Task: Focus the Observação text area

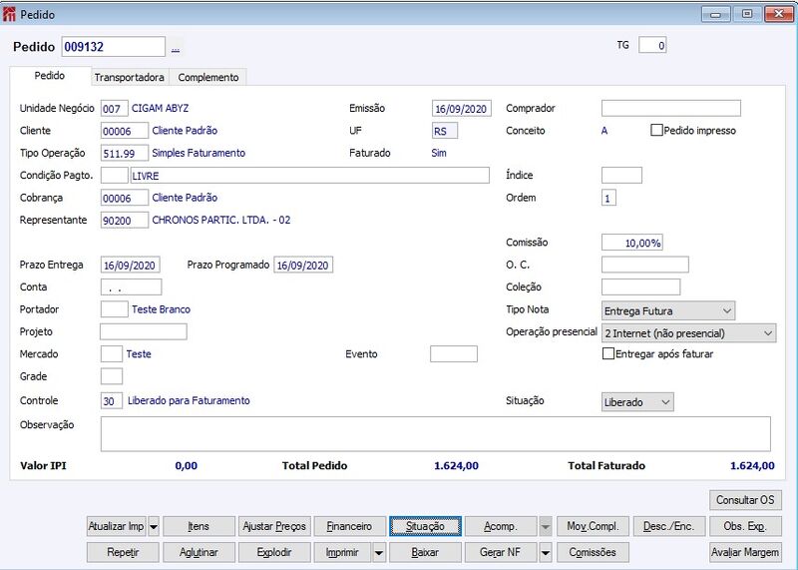Action: pyautogui.click(x=436, y=434)
